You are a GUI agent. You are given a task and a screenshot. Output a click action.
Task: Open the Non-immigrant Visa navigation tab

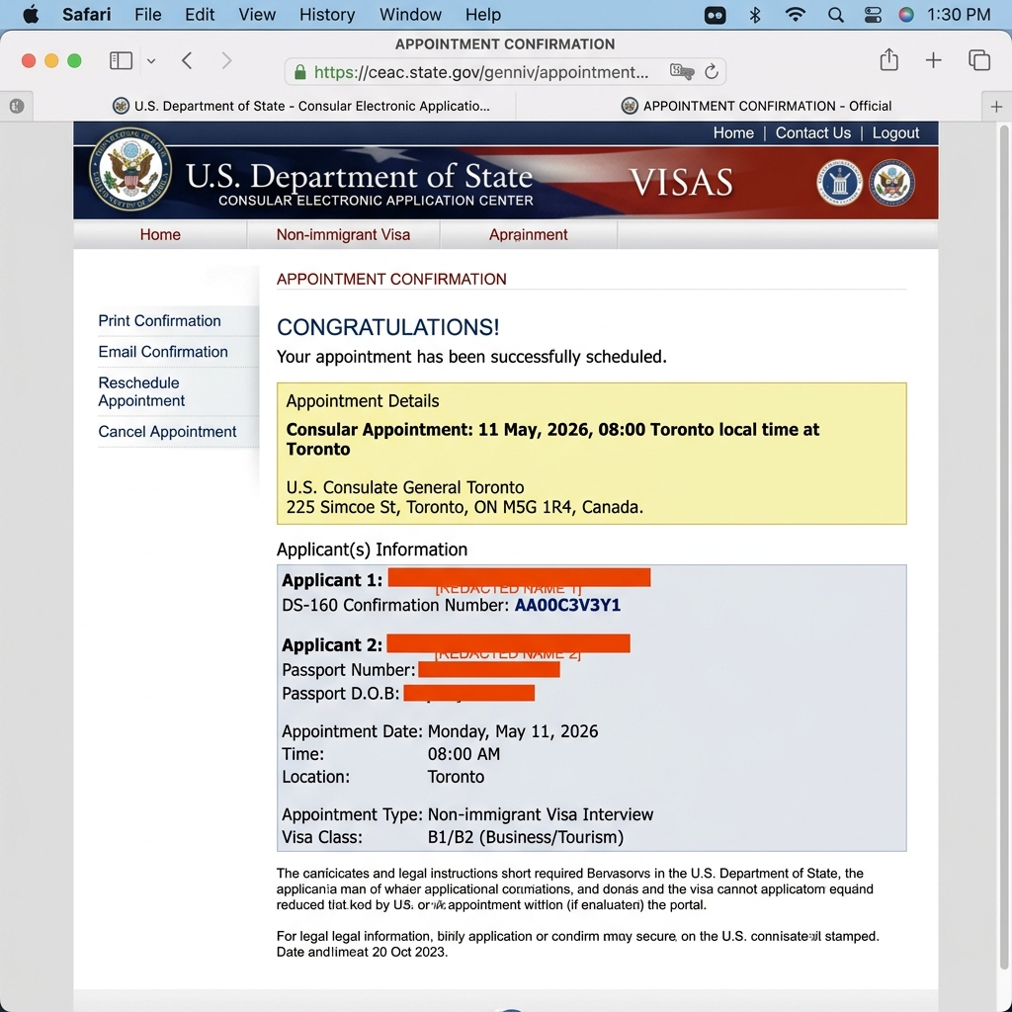(x=343, y=234)
